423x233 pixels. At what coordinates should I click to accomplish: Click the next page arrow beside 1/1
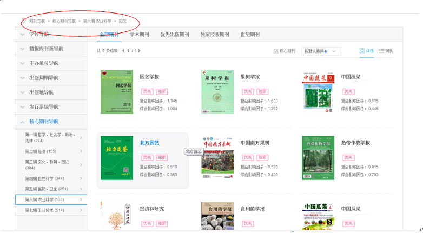140,51
